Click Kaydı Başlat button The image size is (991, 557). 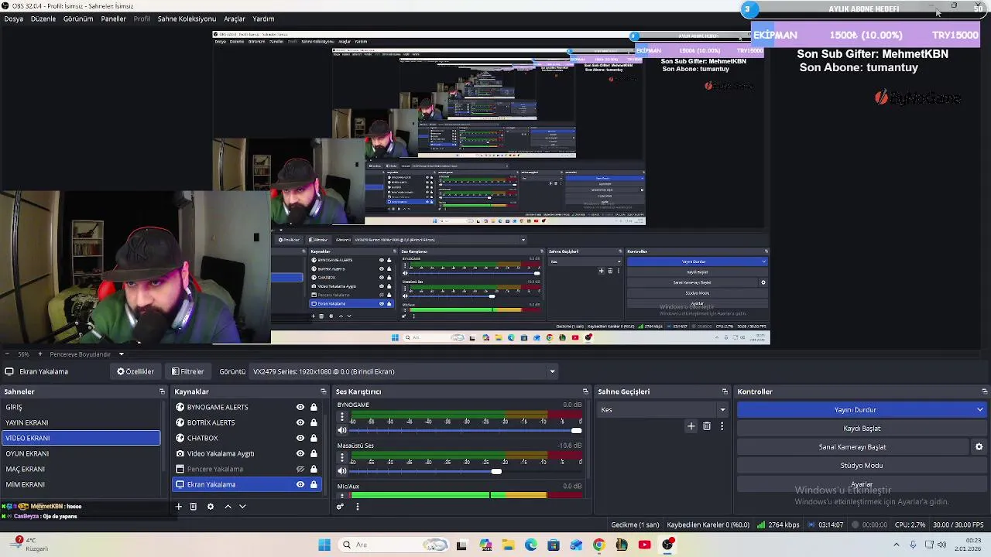click(x=862, y=429)
